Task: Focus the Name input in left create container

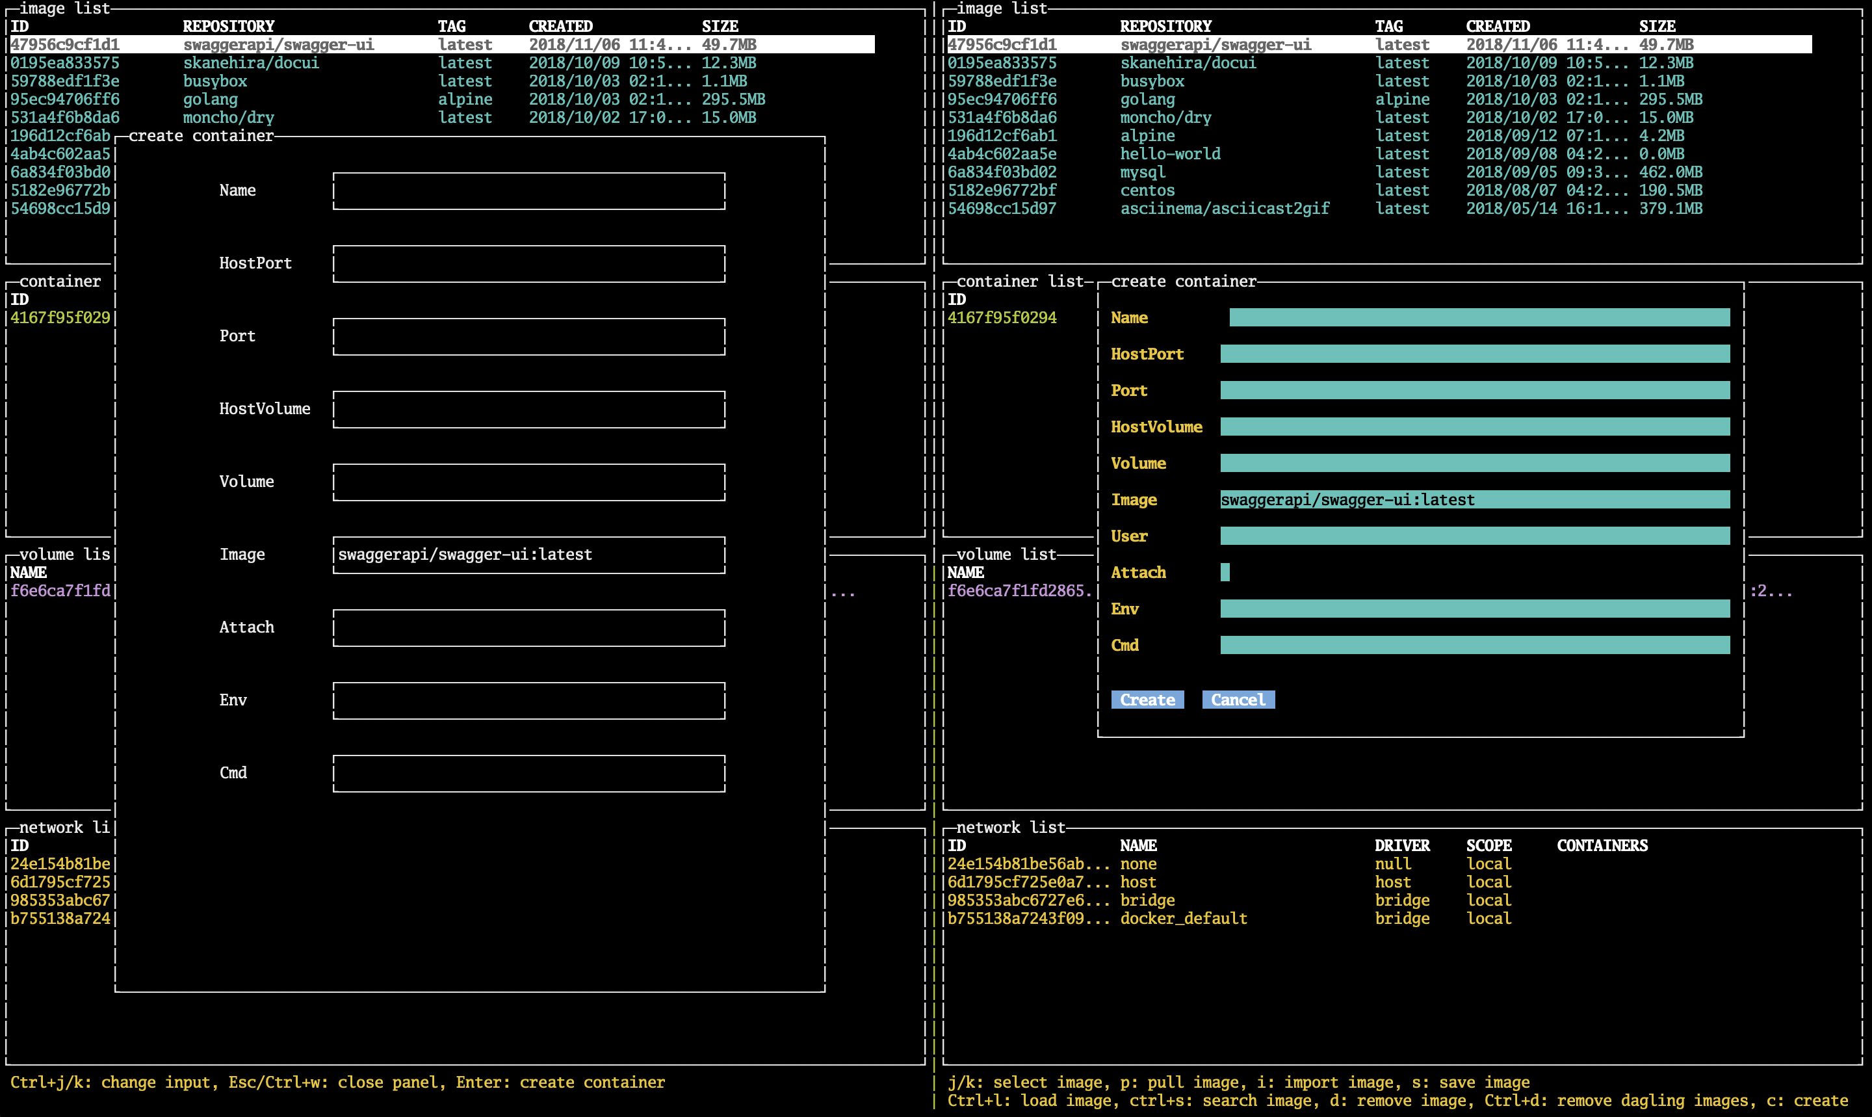Action: tap(529, 191)
